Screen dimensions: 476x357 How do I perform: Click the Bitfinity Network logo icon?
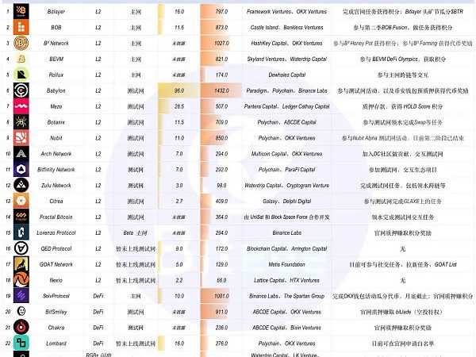point(21,170)
